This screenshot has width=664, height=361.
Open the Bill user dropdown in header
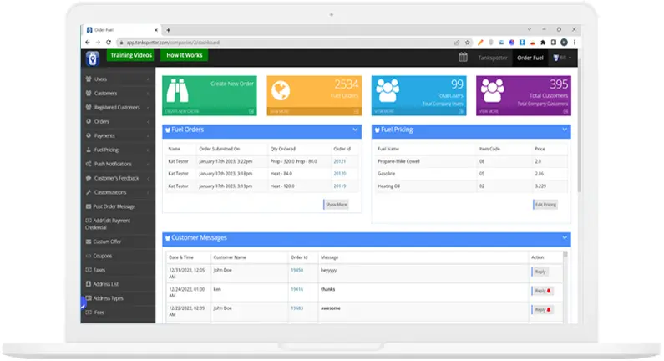562,58
